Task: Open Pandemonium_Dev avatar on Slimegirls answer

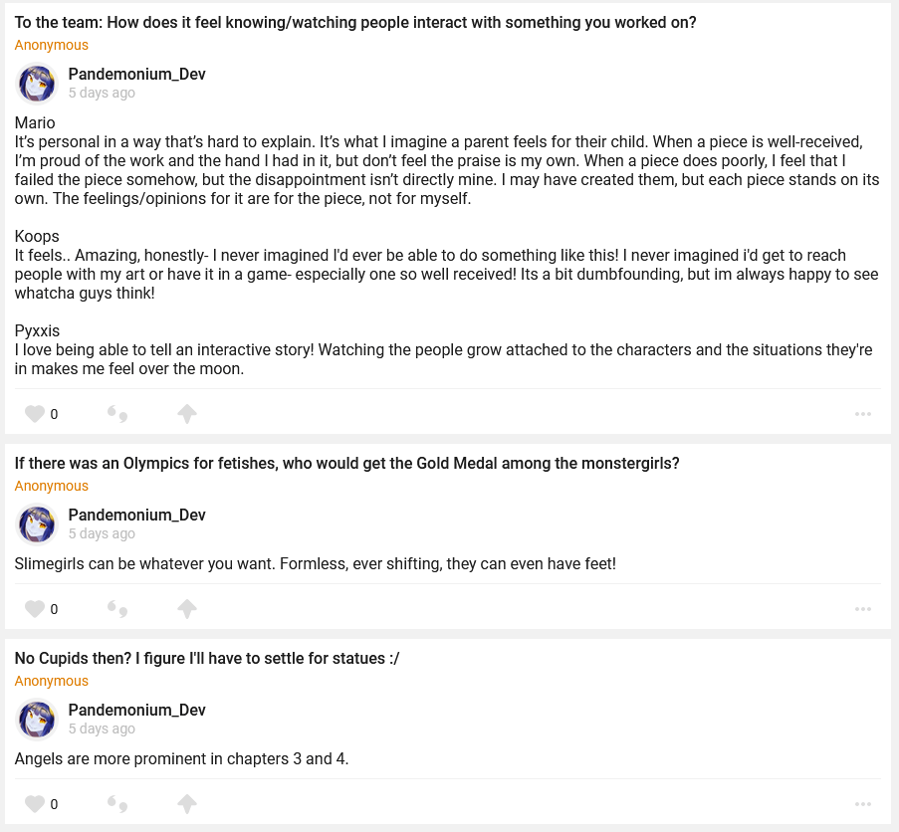Action: 38,524
